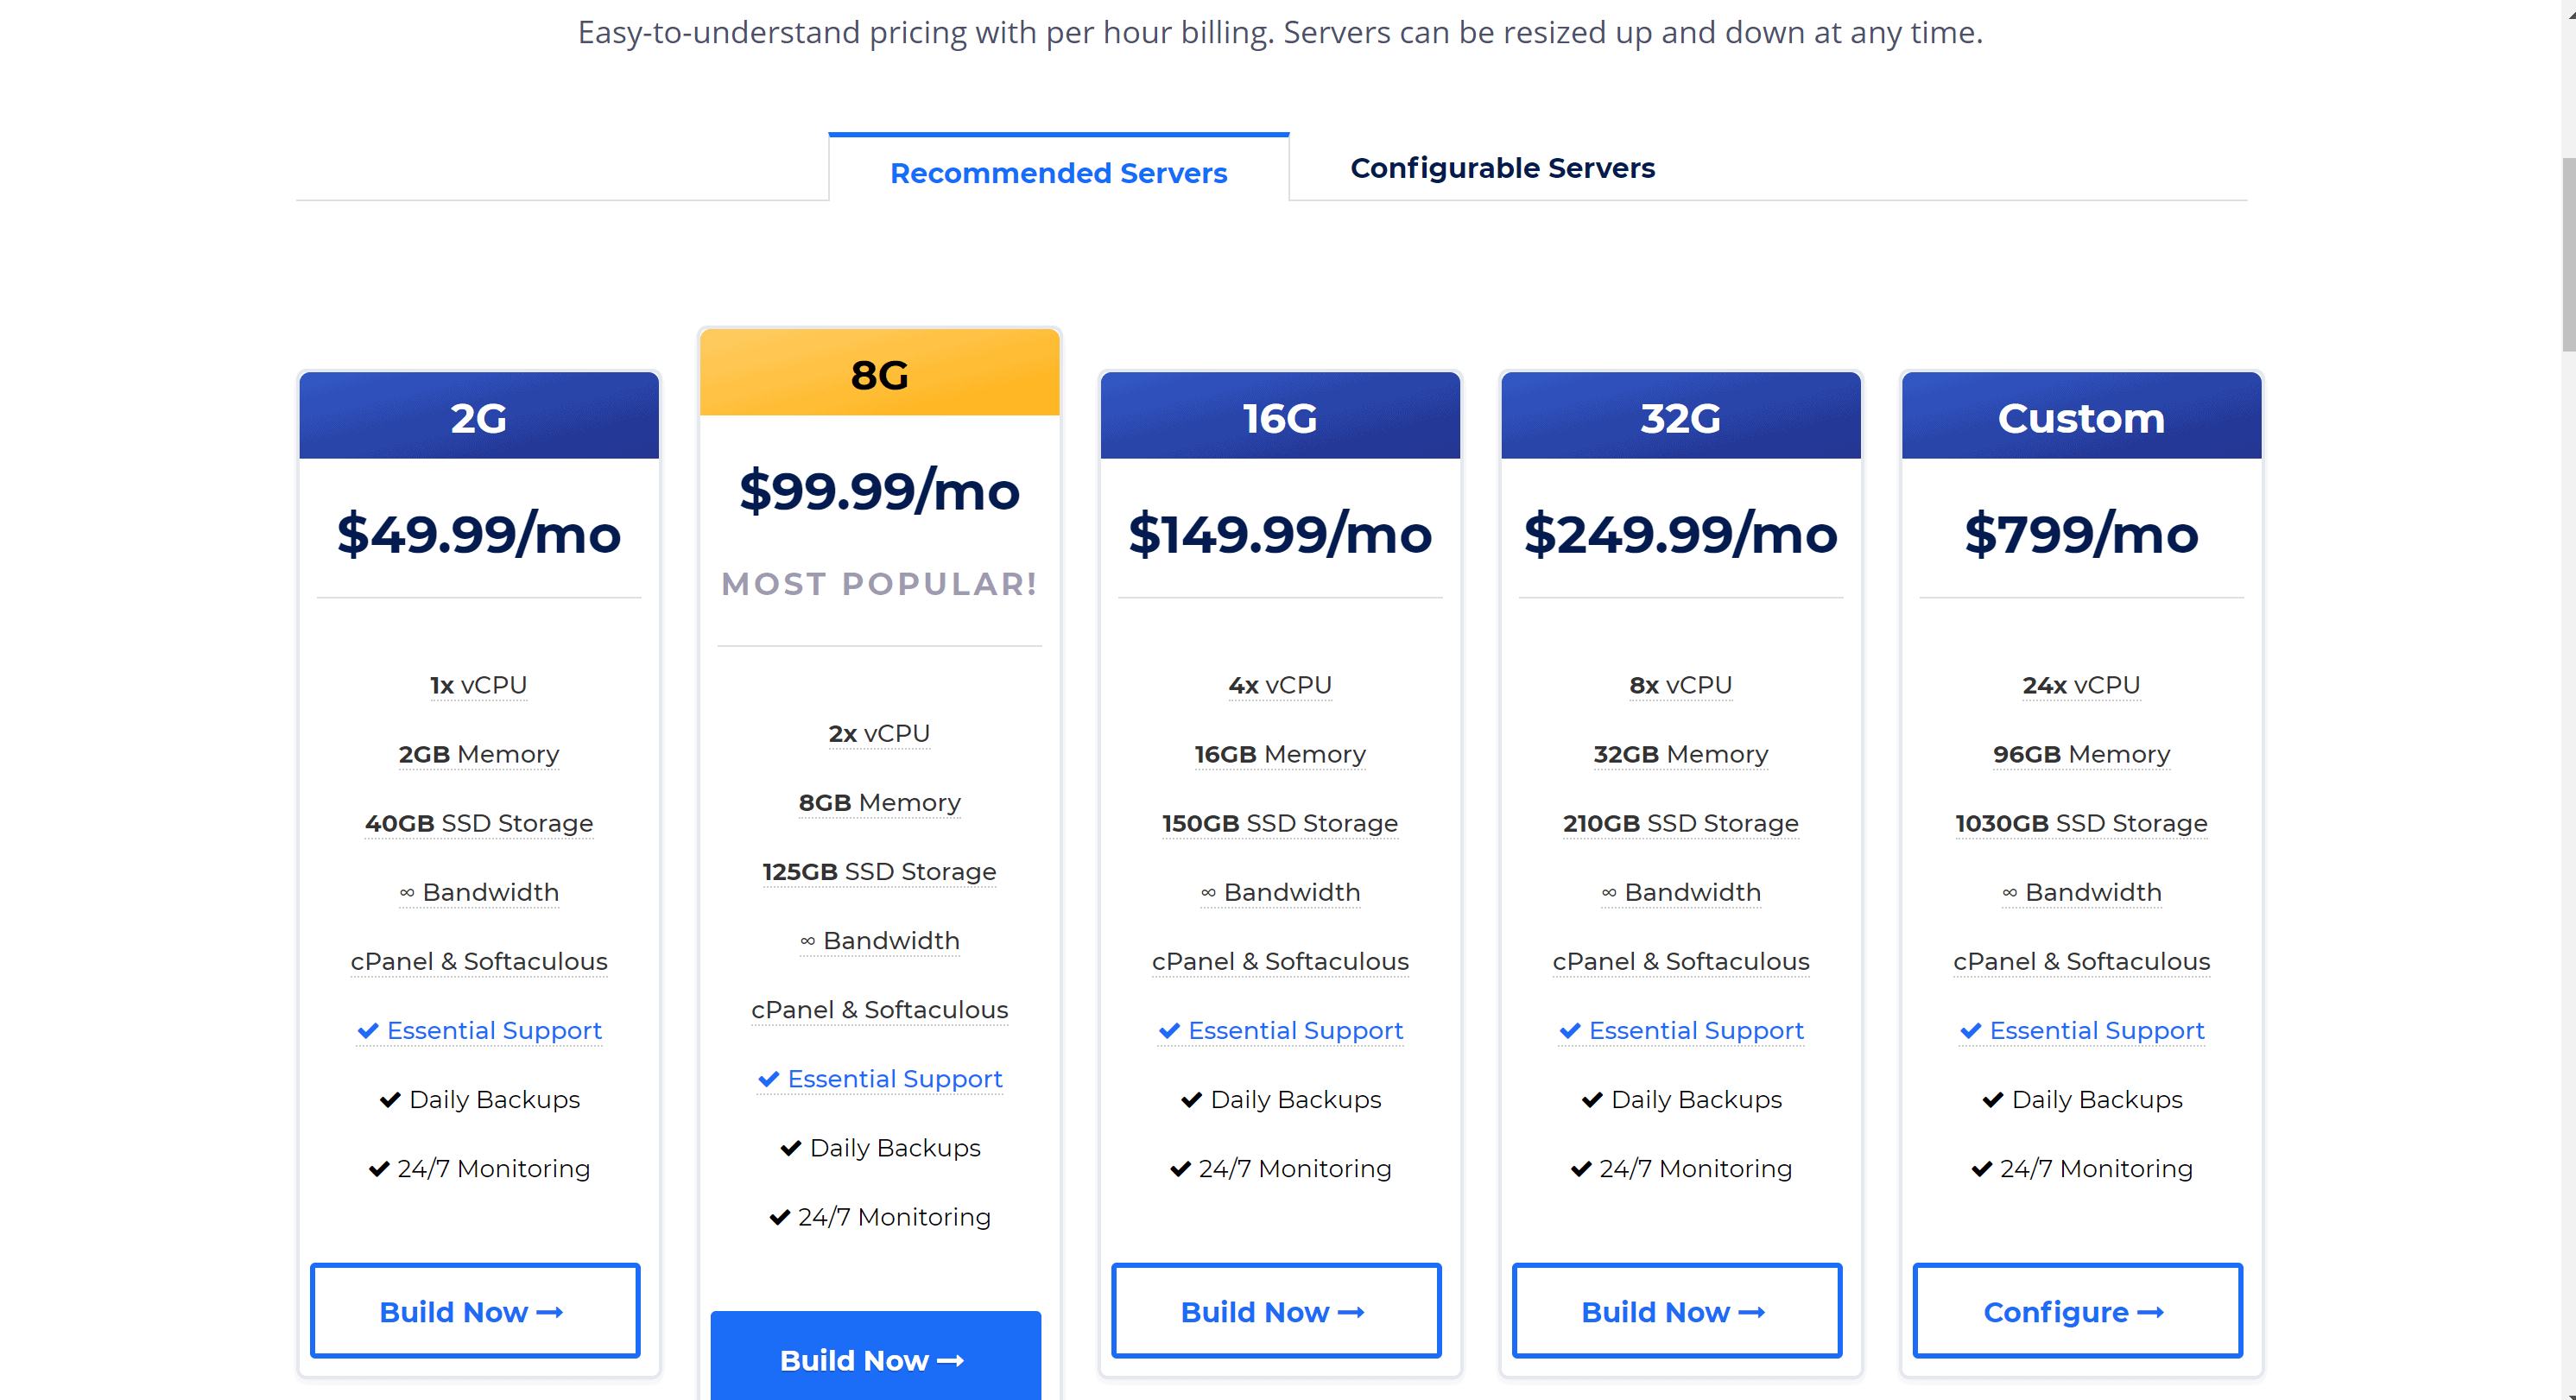Open Essential Support link in 8G plan

(895, 1078)
